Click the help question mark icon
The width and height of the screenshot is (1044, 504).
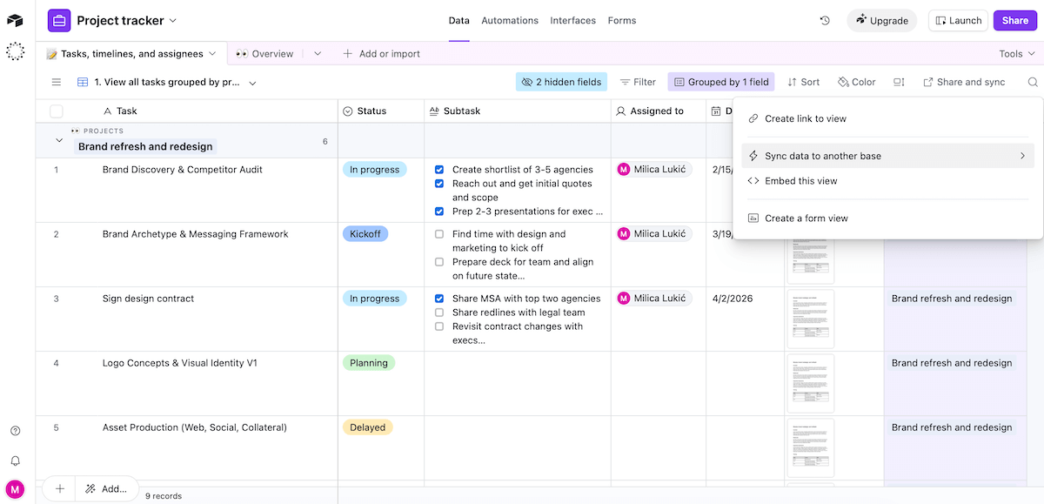click(15, 430)
